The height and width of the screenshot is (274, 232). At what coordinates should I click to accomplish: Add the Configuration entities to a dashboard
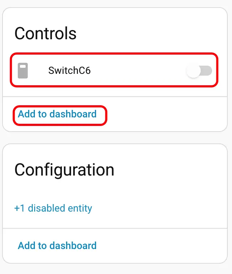[57, 245]
